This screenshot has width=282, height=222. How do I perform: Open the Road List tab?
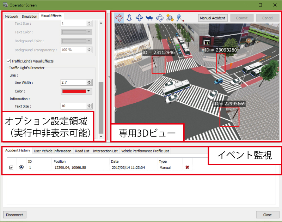click(x=82, y=151)
